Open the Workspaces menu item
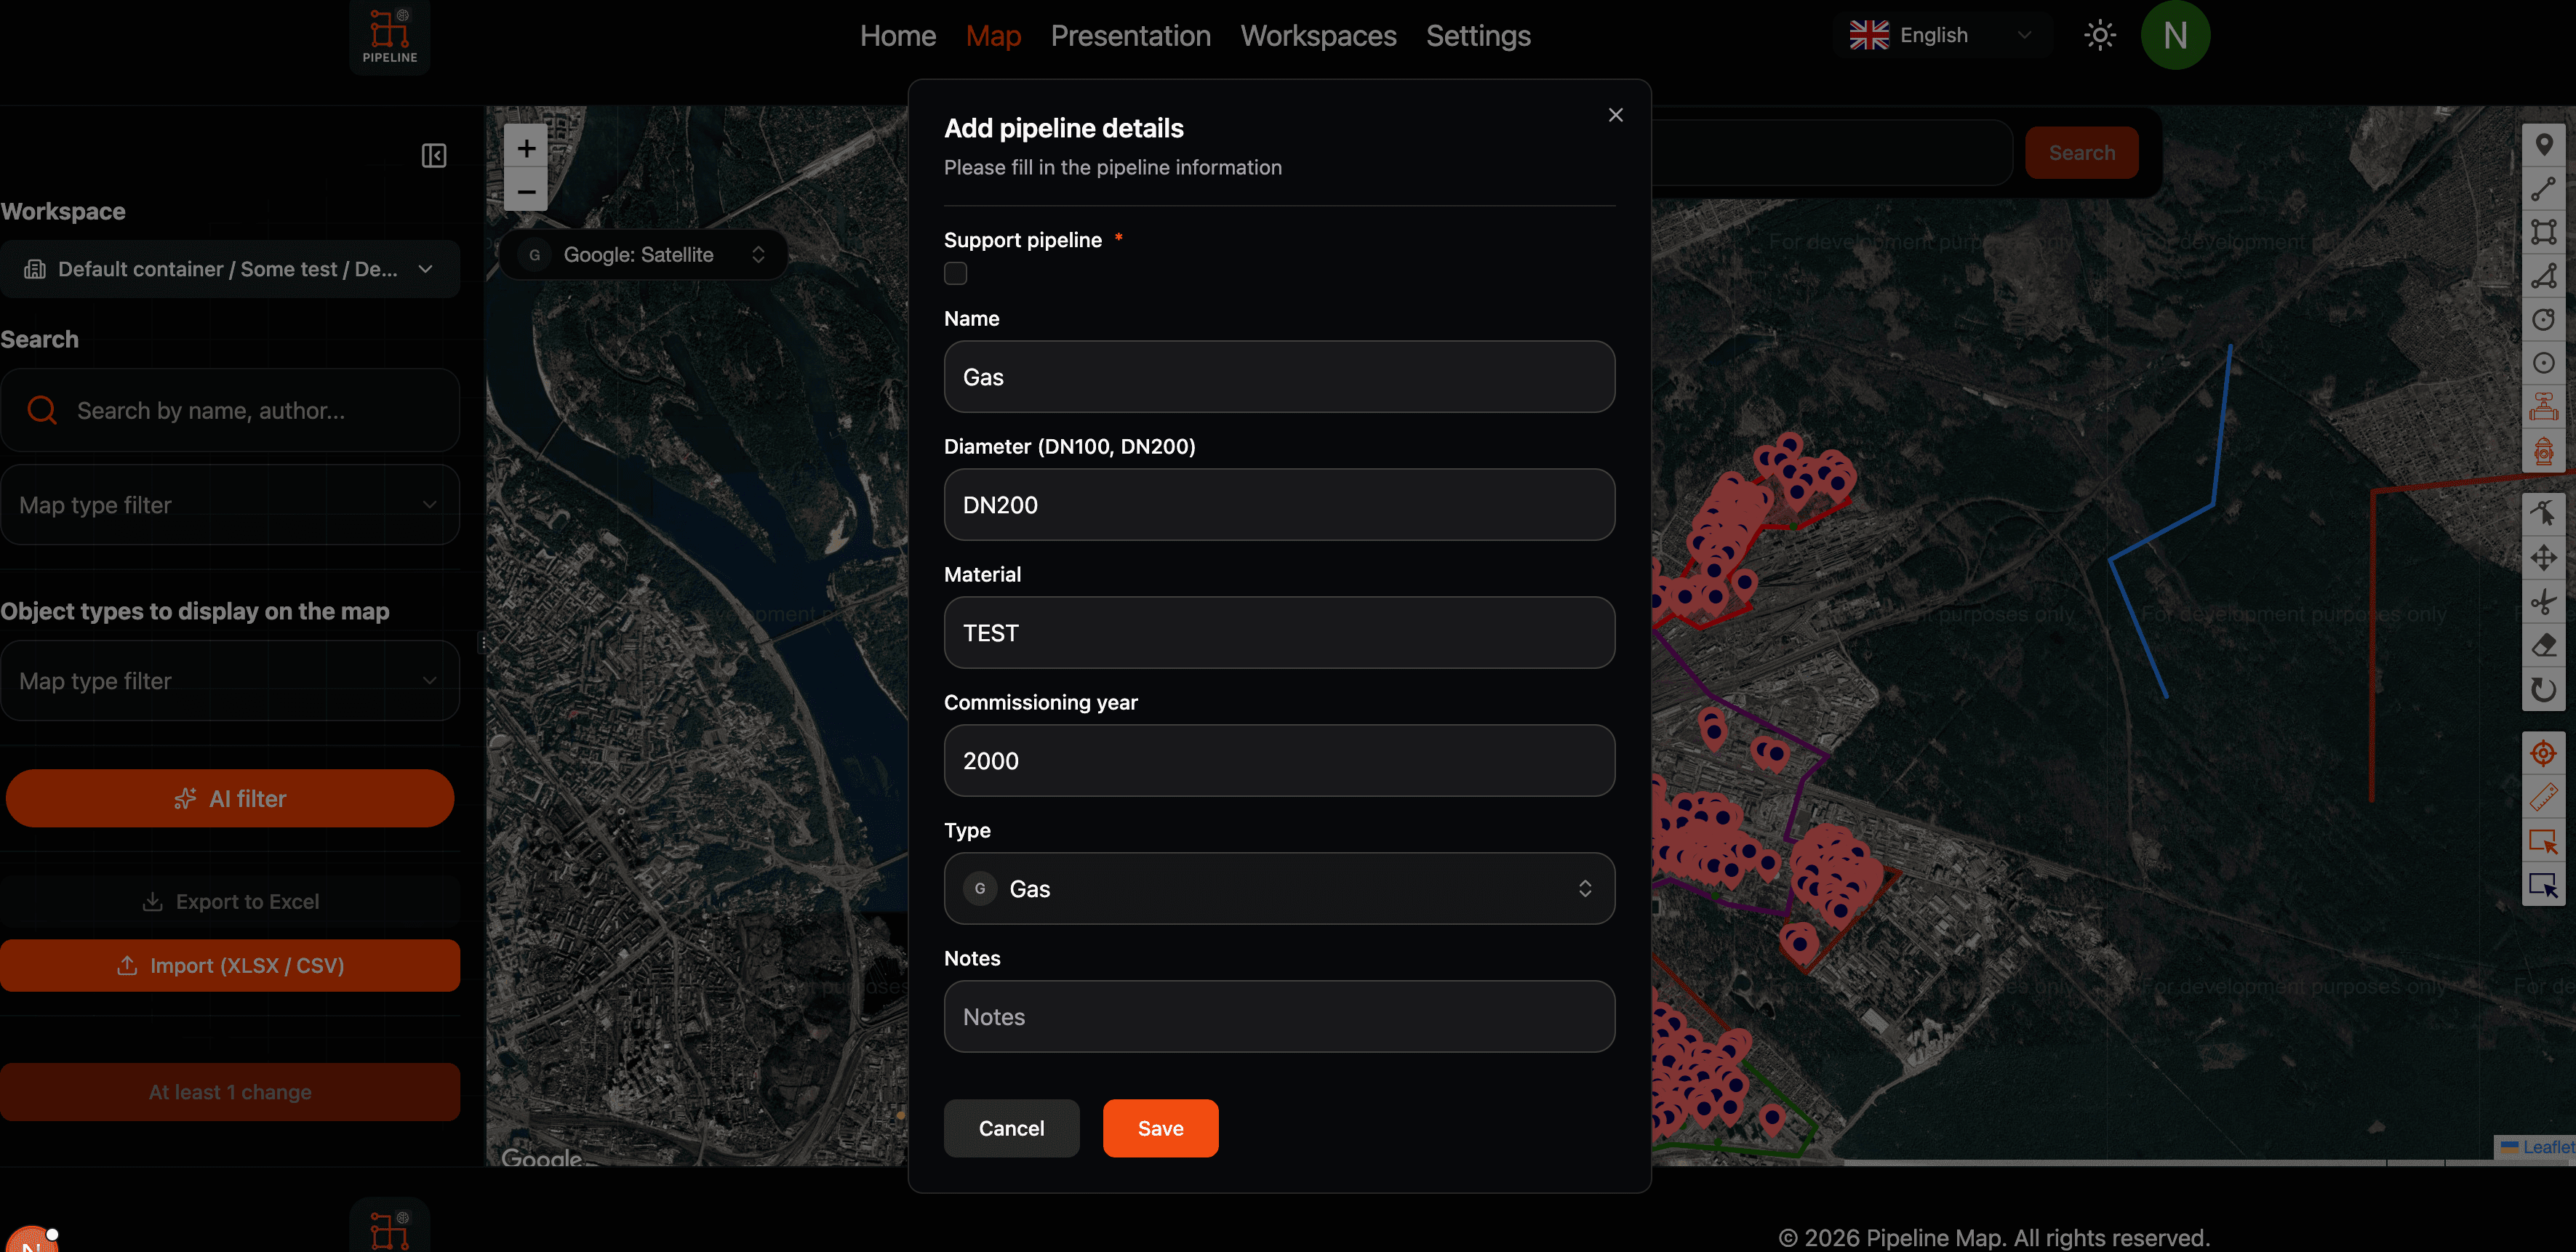2576x1252 pixels. [1318, 36]
